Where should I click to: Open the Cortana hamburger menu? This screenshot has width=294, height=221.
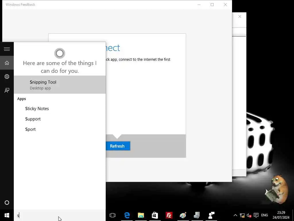point(7,49)
